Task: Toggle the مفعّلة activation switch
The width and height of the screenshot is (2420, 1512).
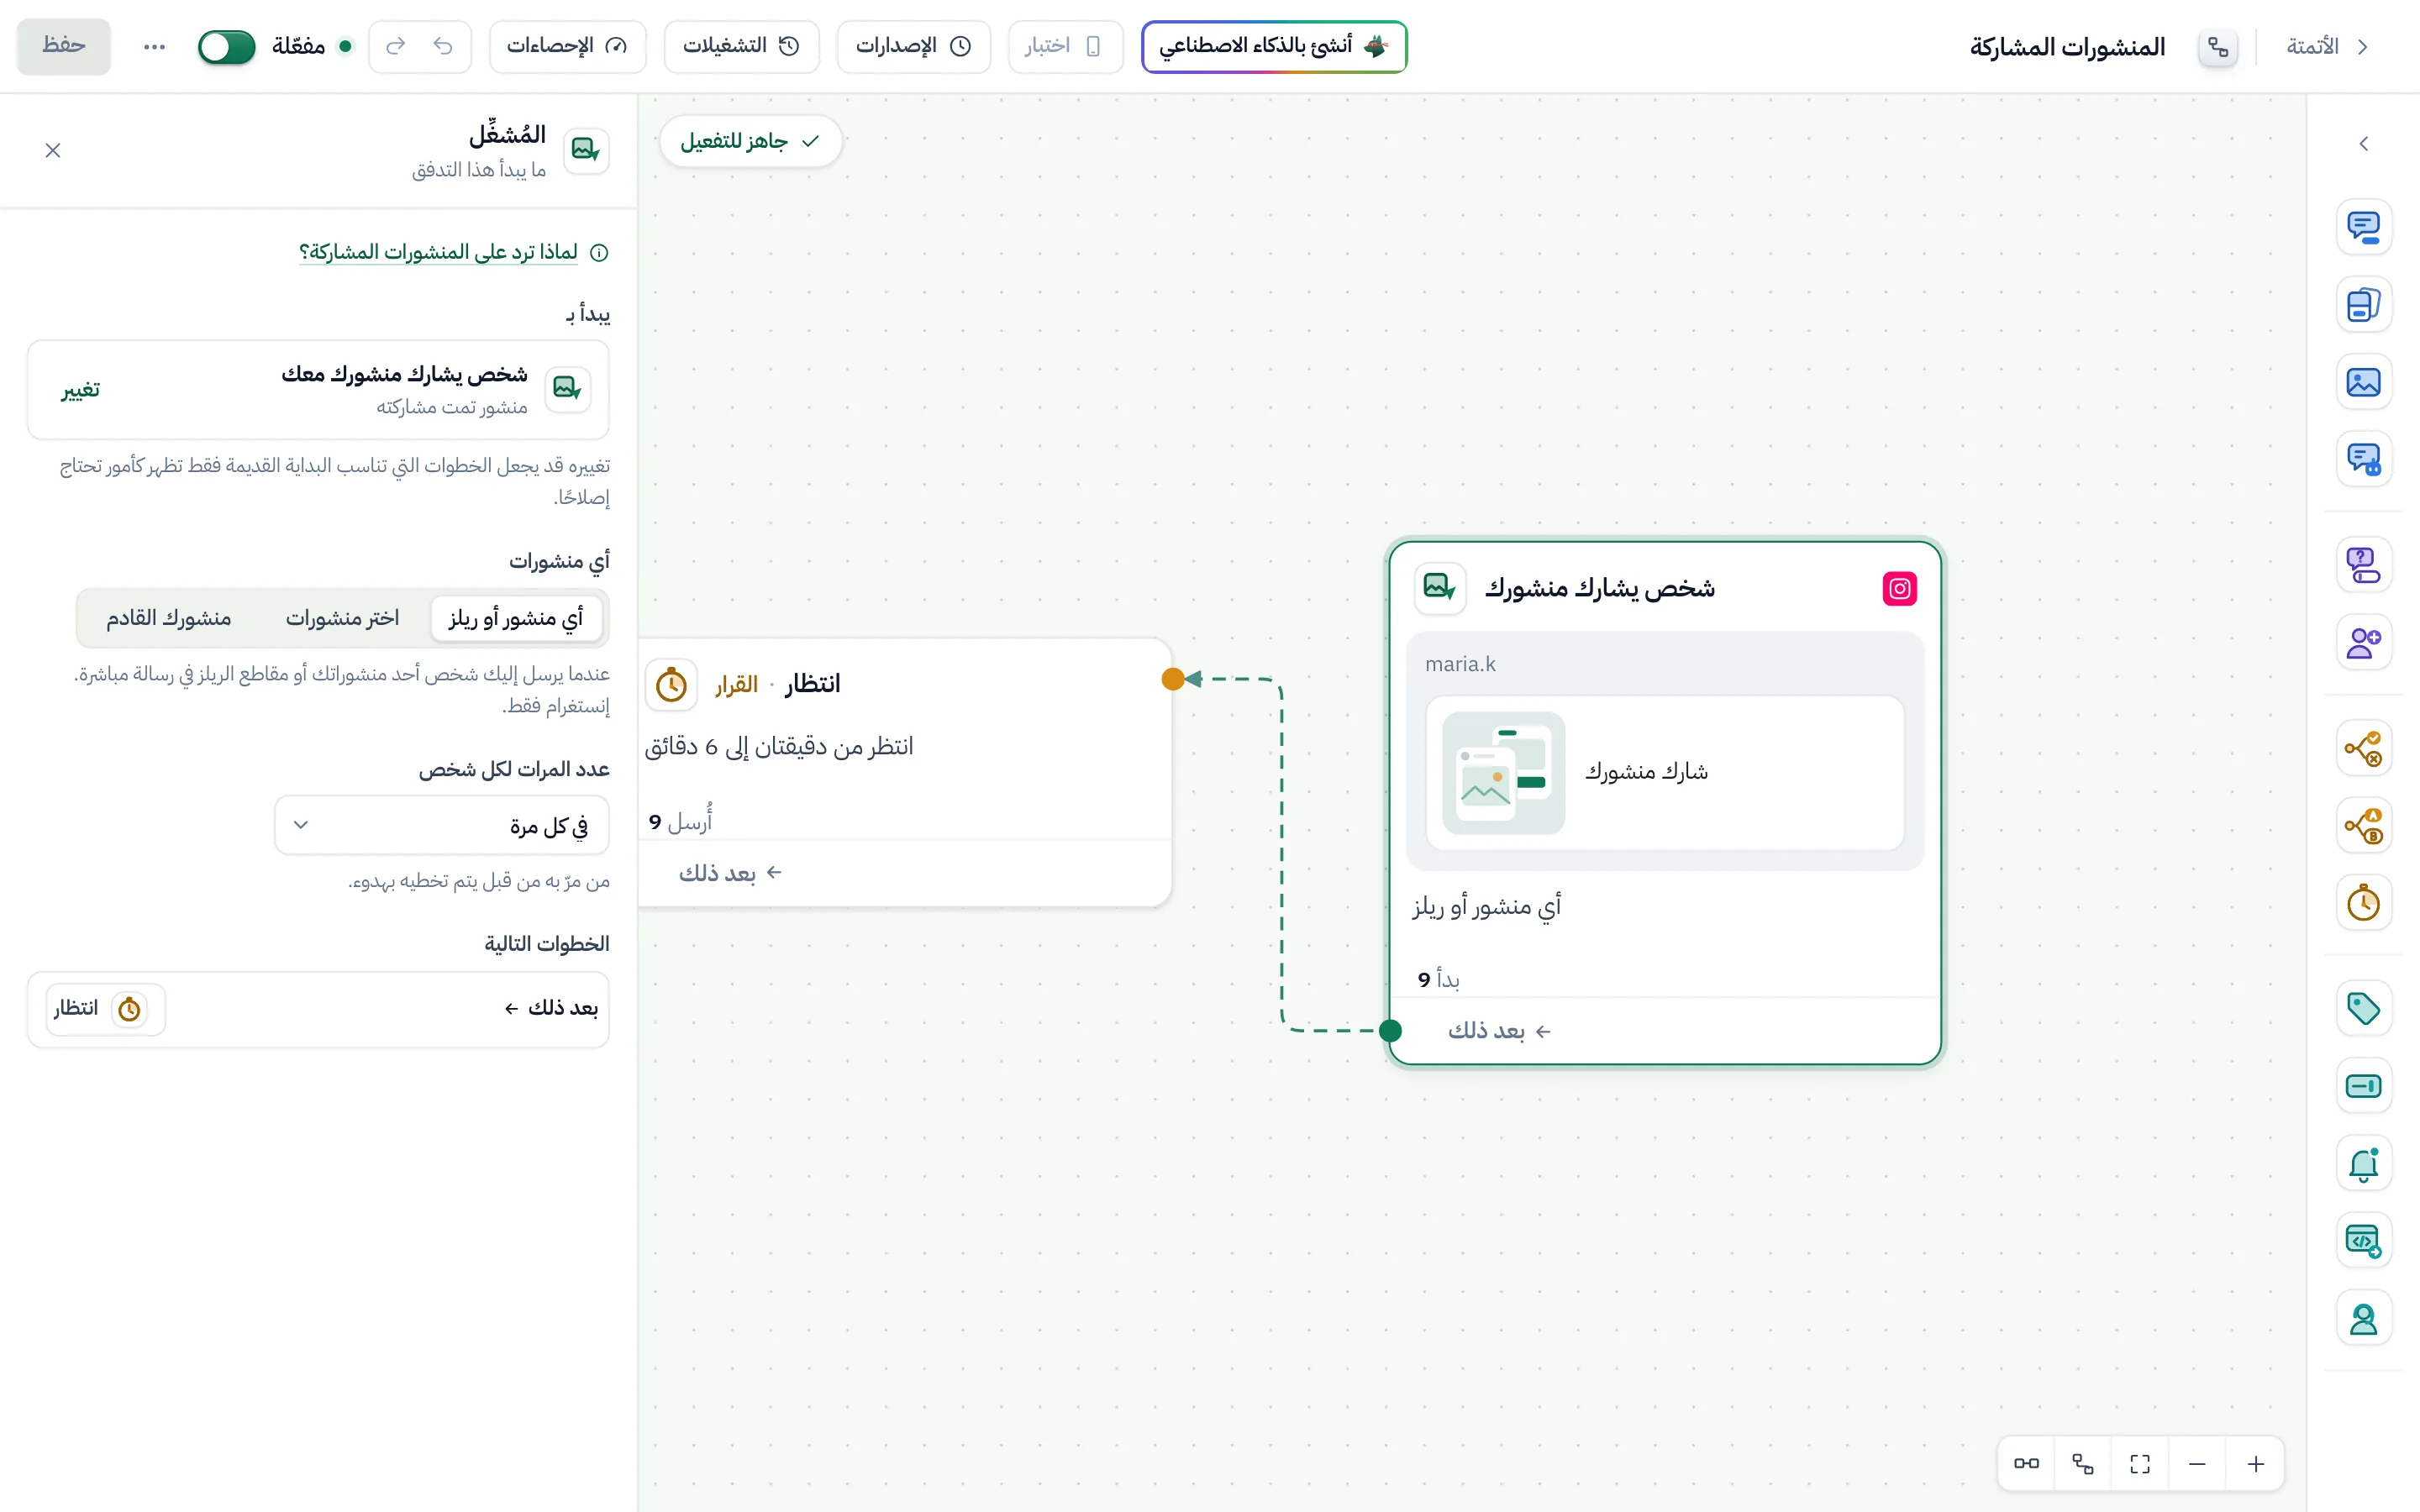Action: [227, 47]
